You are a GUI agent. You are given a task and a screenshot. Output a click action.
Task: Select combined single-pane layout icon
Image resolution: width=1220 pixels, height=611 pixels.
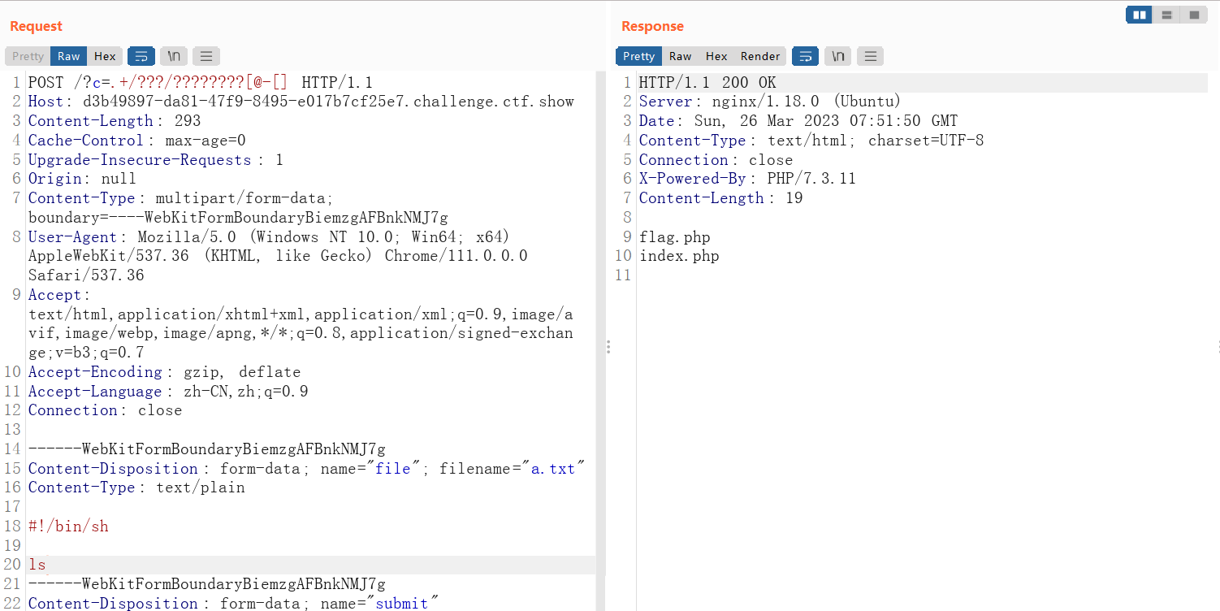click(1194, 15)
